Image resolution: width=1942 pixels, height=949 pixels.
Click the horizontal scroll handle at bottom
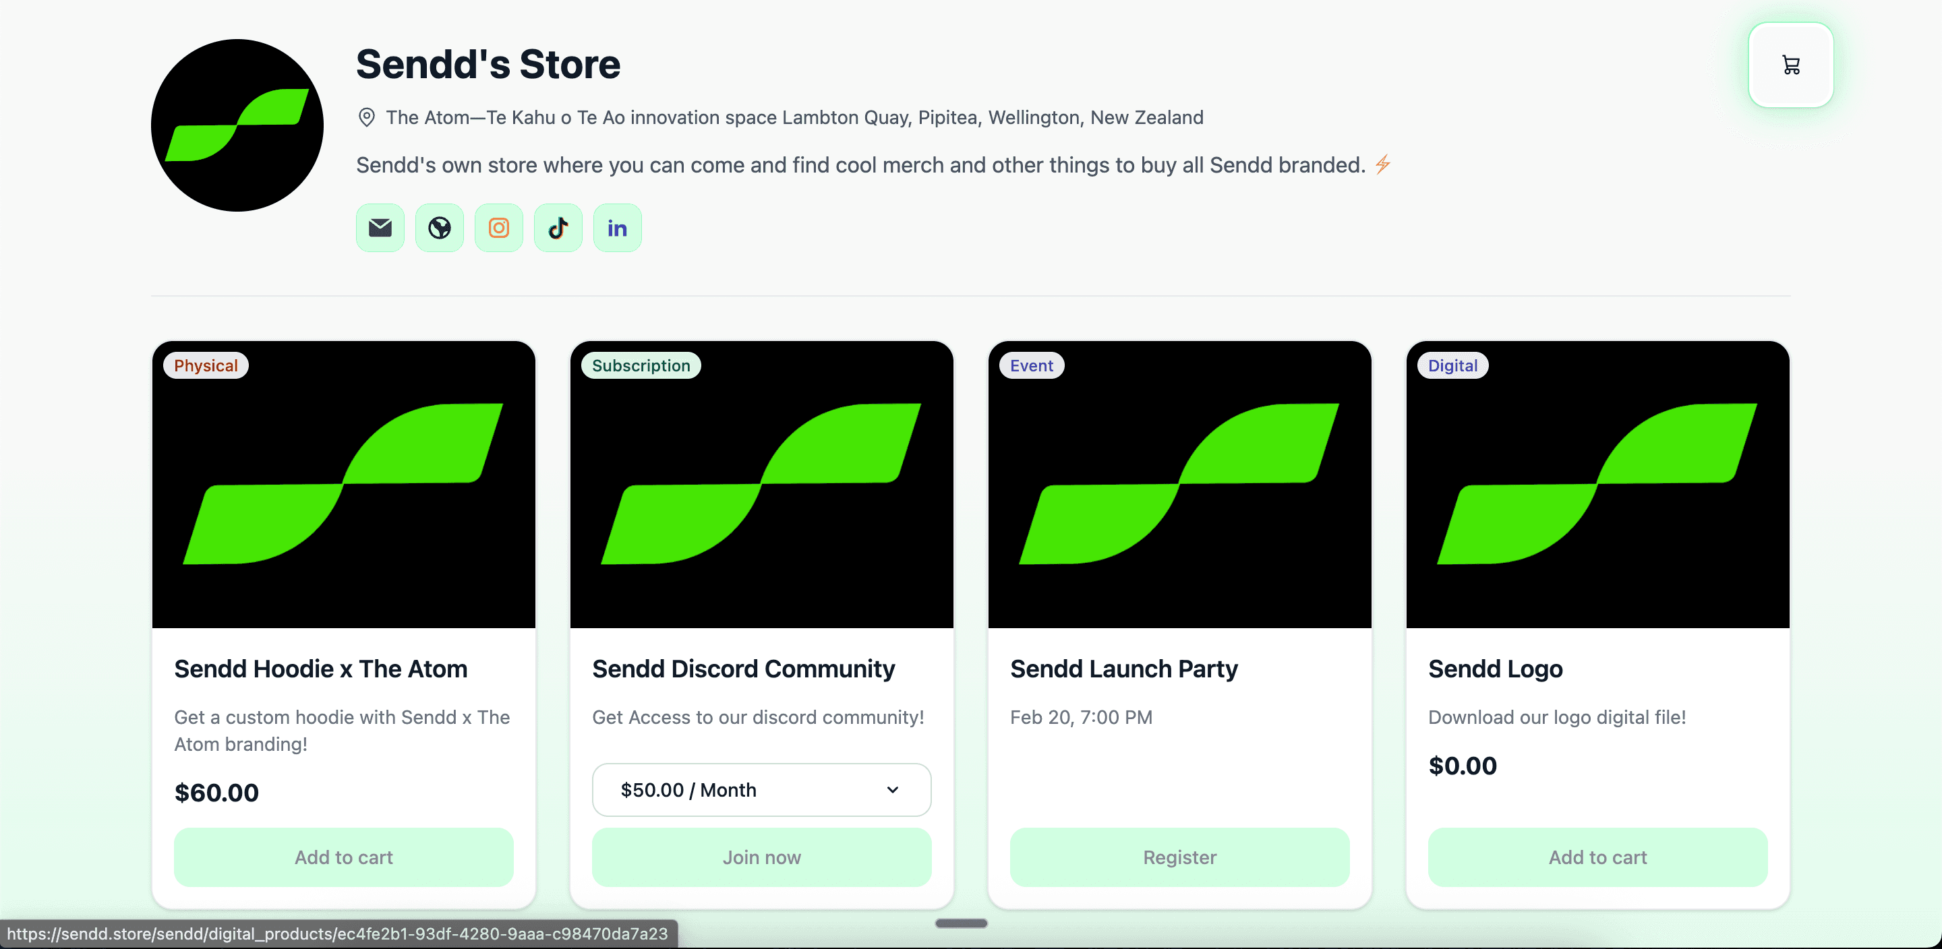point(961,923)
